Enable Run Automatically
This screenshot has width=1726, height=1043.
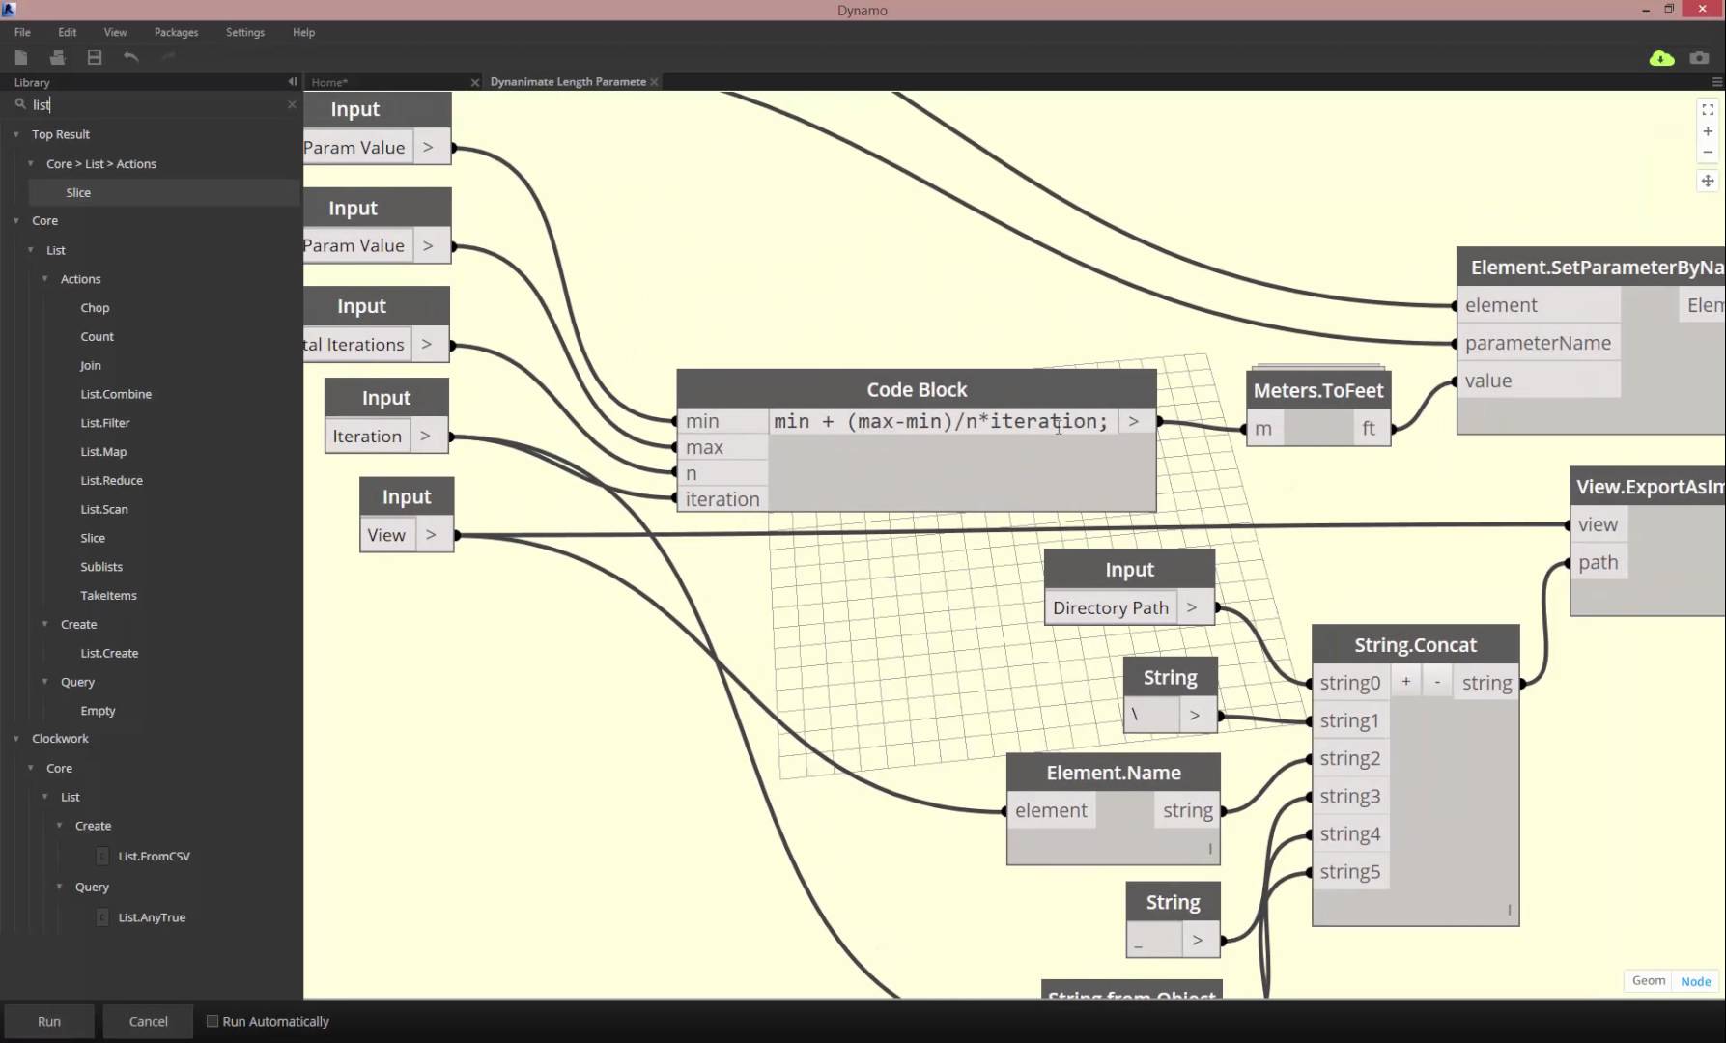coord(213,1021)
